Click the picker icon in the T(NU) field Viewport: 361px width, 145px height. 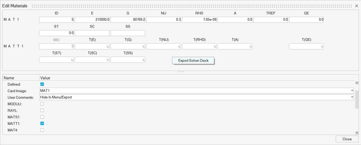179,47
